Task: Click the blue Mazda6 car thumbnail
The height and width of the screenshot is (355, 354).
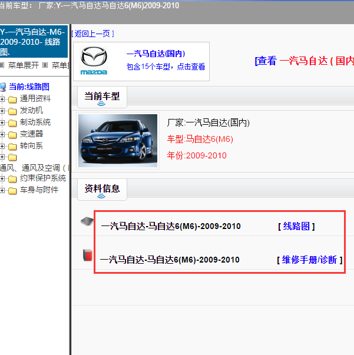Action: (118, 141)
